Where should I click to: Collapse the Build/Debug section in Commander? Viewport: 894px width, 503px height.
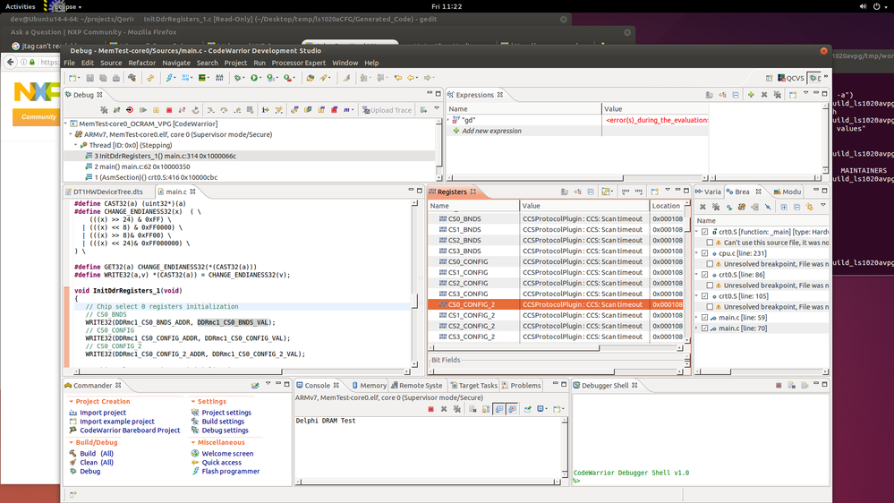click(x=71, y=442)
